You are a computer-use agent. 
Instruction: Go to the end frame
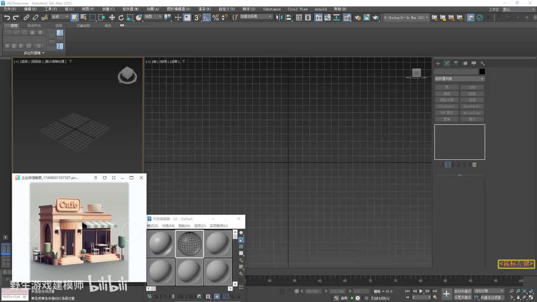tap(435, 291)
